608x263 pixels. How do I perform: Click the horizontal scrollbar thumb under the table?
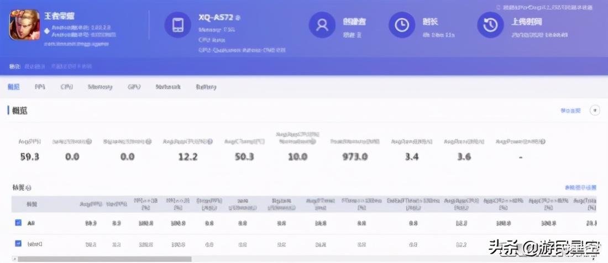(104, 259)
